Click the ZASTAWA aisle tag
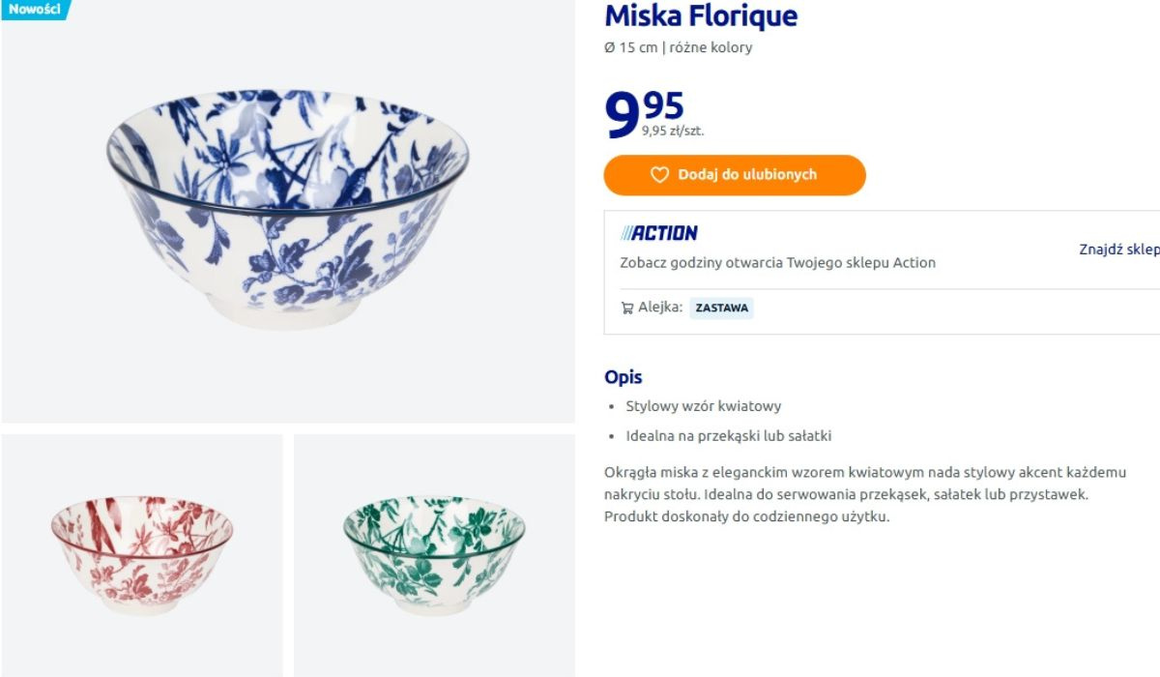 pos(721,309)
